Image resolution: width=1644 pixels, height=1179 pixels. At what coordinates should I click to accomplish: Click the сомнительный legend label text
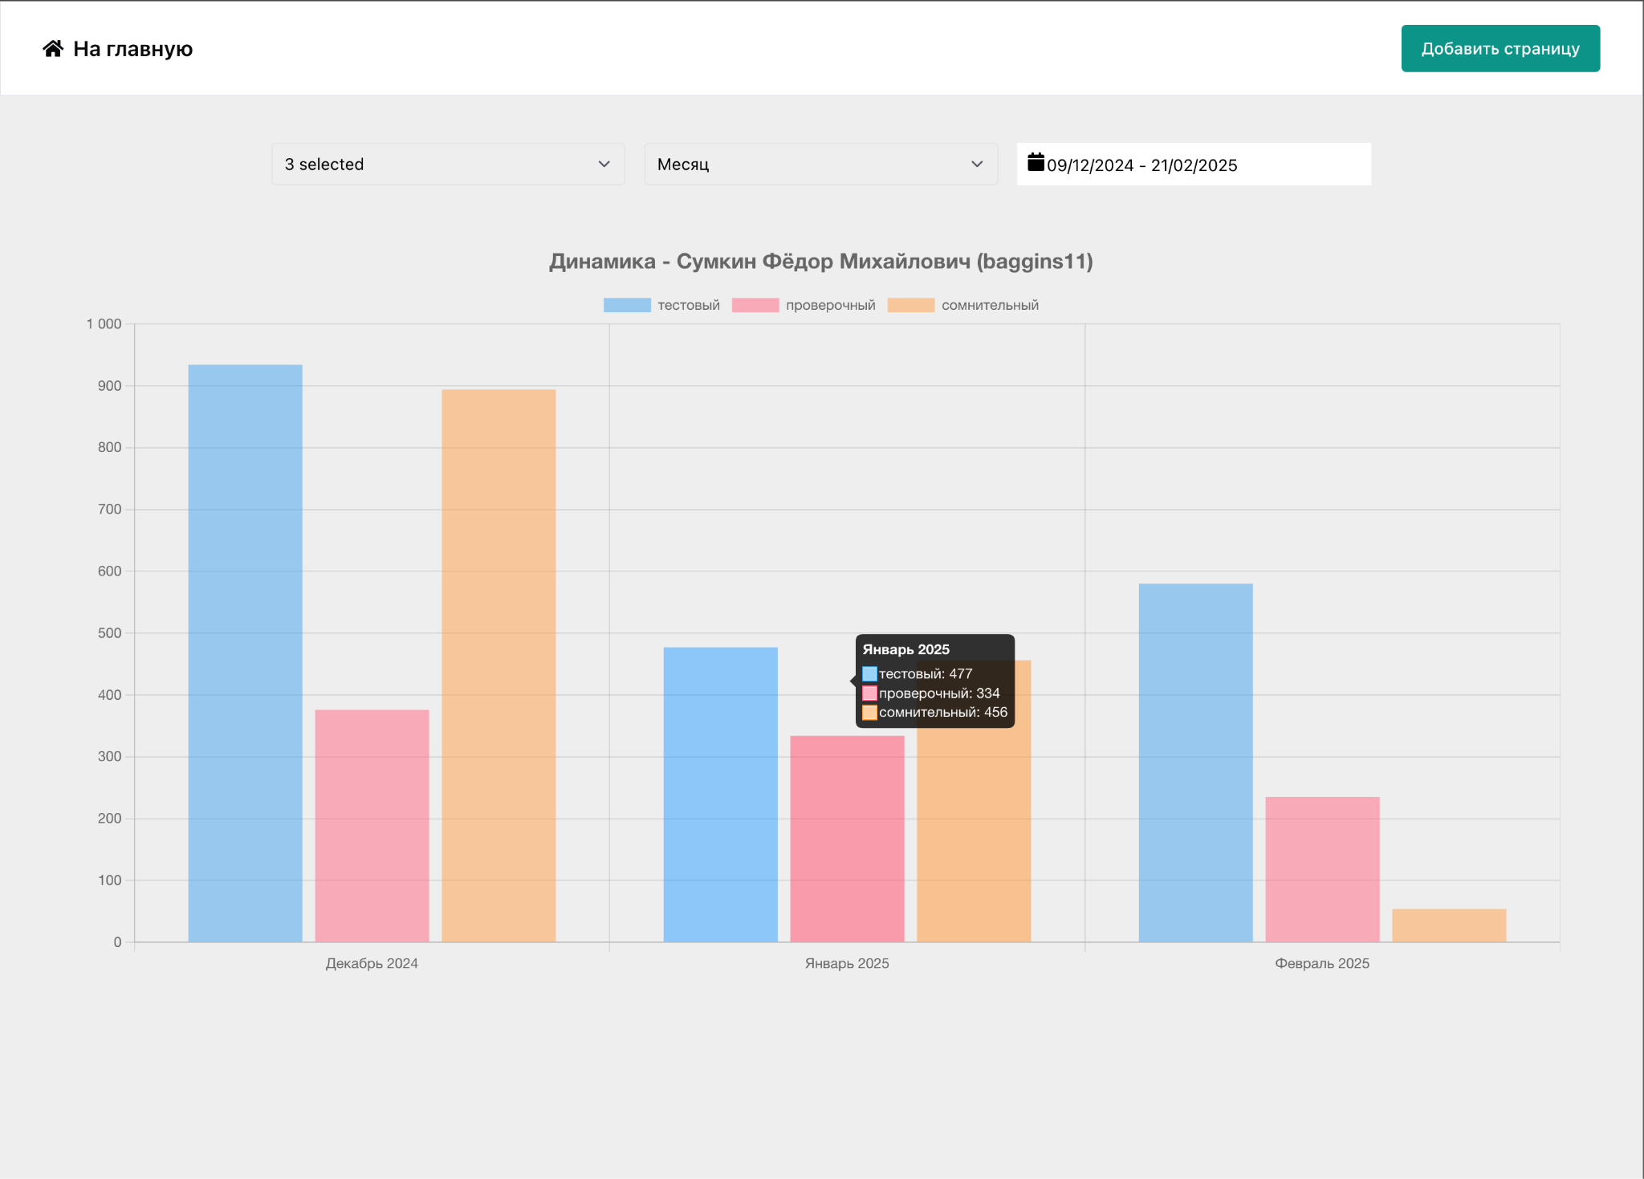coord(989,305)
